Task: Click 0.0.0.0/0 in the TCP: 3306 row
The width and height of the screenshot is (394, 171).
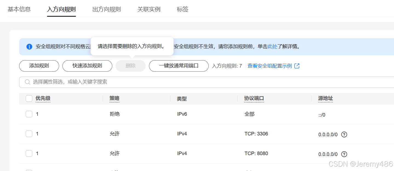Action: click(x=328, y=135)
